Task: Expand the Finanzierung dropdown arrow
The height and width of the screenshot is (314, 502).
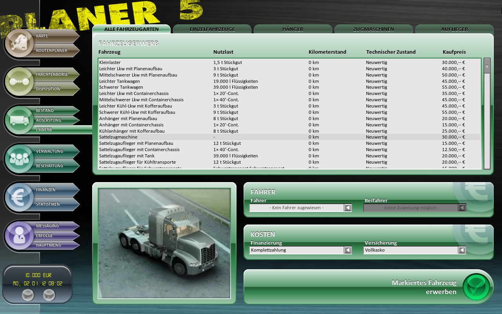Action: click(x=347, y=250)
